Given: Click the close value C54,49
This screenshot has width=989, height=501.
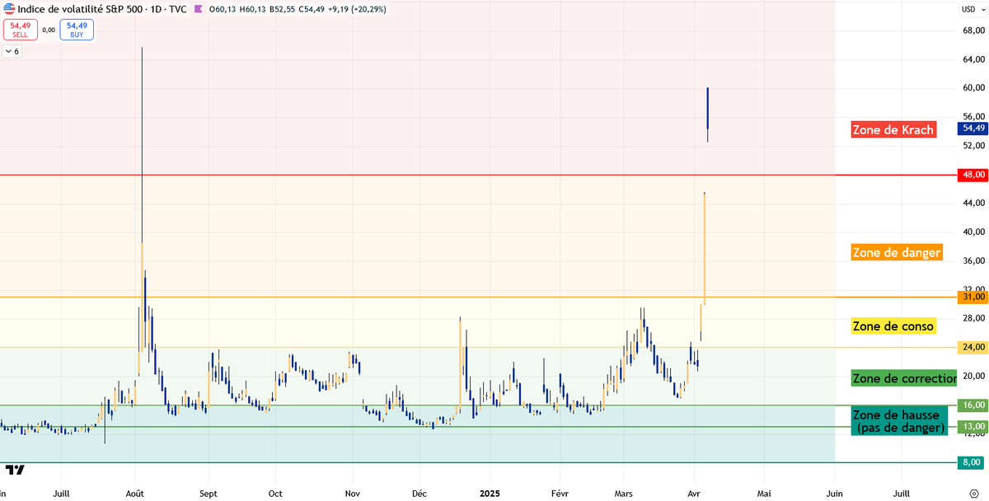Looking at the screenshot, I should pos(311,10).
